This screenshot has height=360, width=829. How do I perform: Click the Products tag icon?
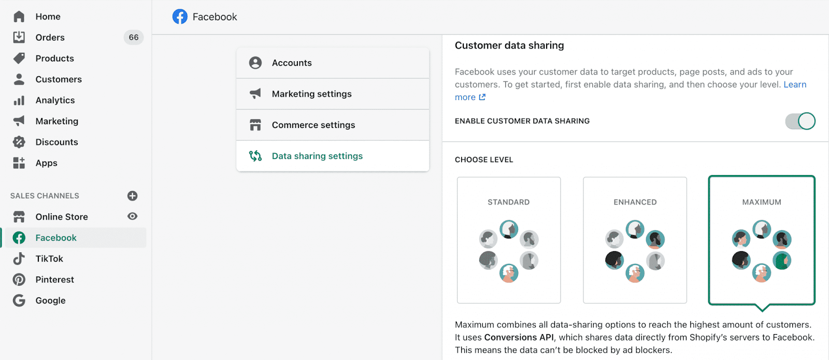[19, 59]
